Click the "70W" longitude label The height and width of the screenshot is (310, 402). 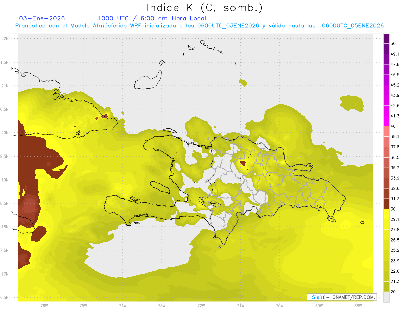(x=280, y=306)
